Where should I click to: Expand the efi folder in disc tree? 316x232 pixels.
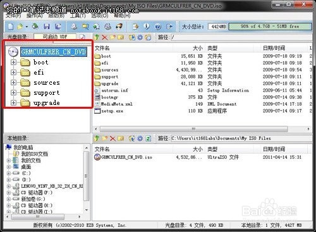click(13, 72)
